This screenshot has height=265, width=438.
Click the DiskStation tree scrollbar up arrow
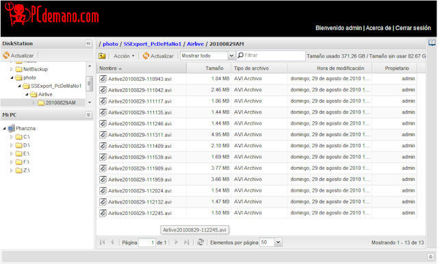click(90, 66)
